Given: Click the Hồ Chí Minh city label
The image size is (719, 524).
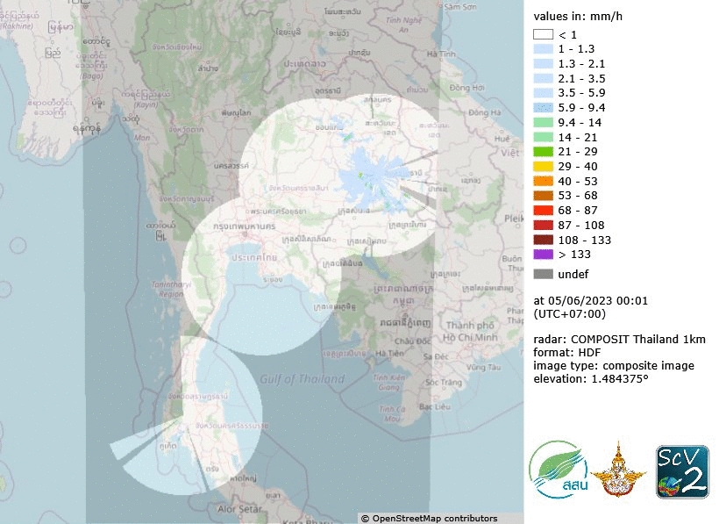Looking at the screenshot, I should [470, 337].
